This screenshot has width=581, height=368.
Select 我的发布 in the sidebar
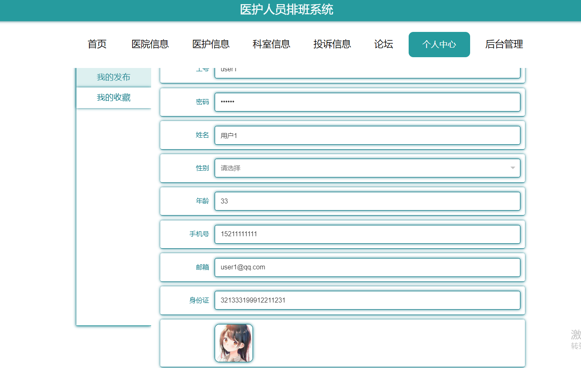(x=114, y=77)
